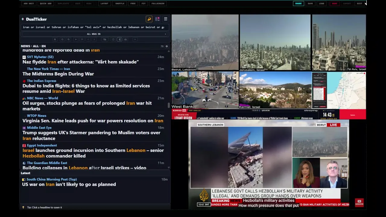
Task: Click the SHARE button
Action: 298,4
